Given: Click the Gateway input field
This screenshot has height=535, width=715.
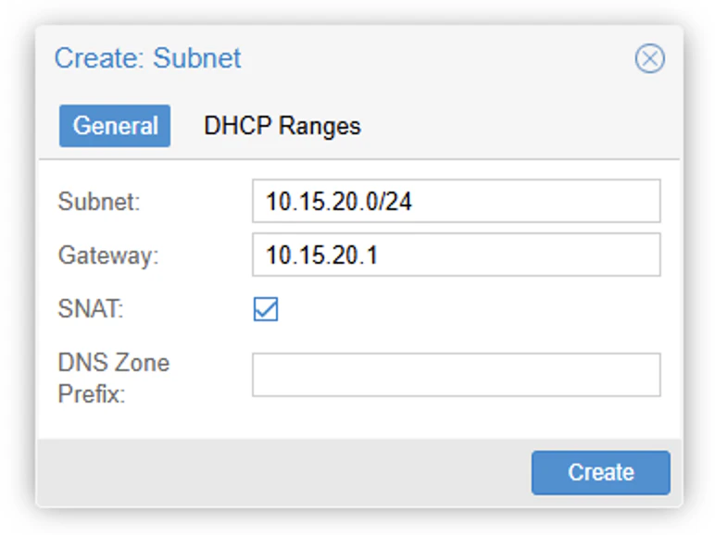Looking at the screenshot, I should [x=456, y=255].
